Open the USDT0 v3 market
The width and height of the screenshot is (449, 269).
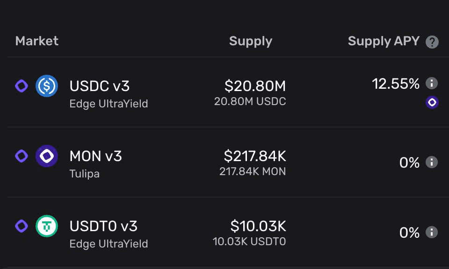[x=103, y=226]
